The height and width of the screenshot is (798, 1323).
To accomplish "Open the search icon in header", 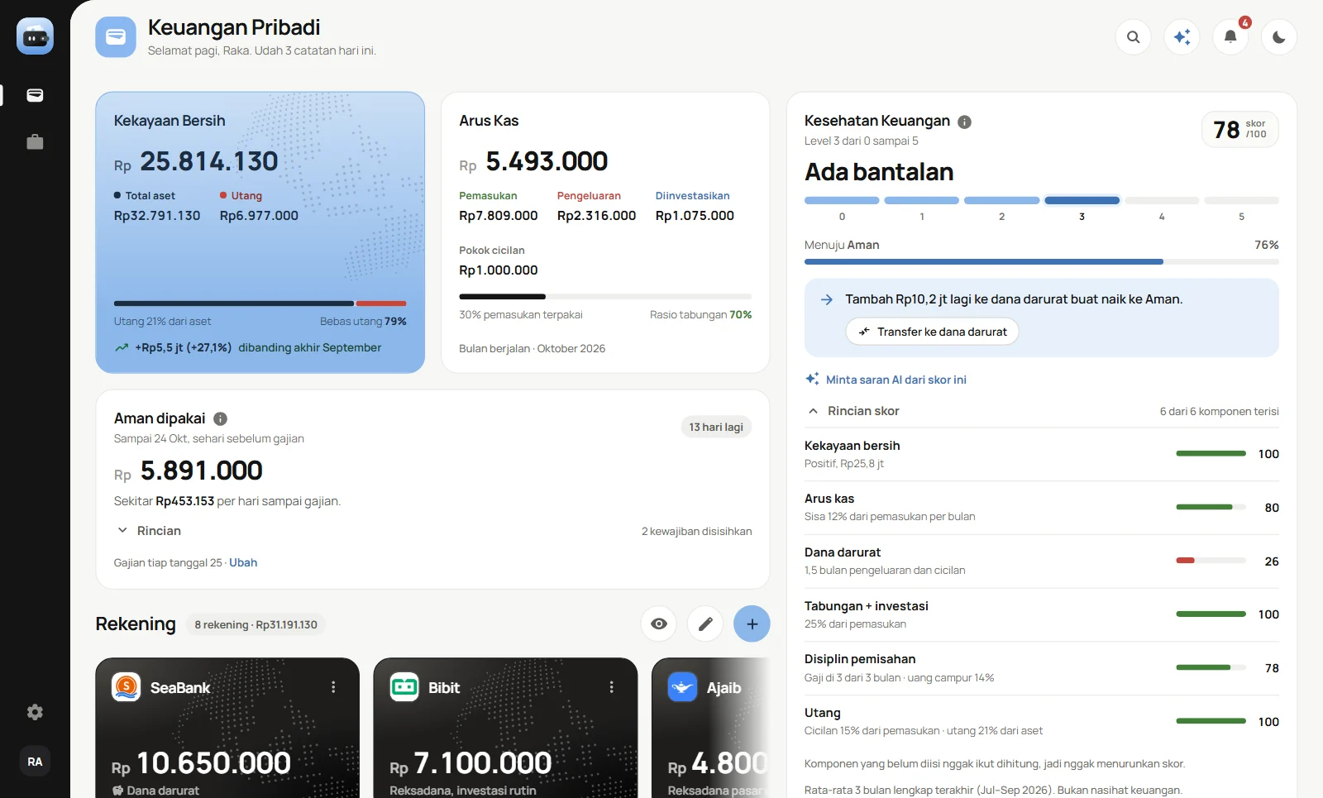I will click(1133, 37).
